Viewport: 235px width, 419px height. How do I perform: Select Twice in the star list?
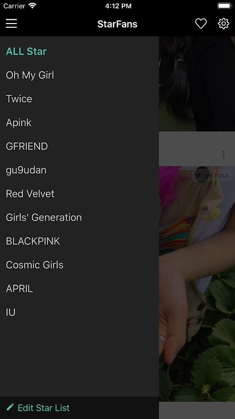pos(19,99)
